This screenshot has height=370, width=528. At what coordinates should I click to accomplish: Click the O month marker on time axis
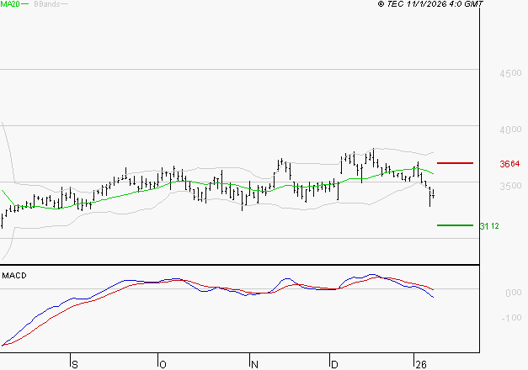tap(163, 365)
